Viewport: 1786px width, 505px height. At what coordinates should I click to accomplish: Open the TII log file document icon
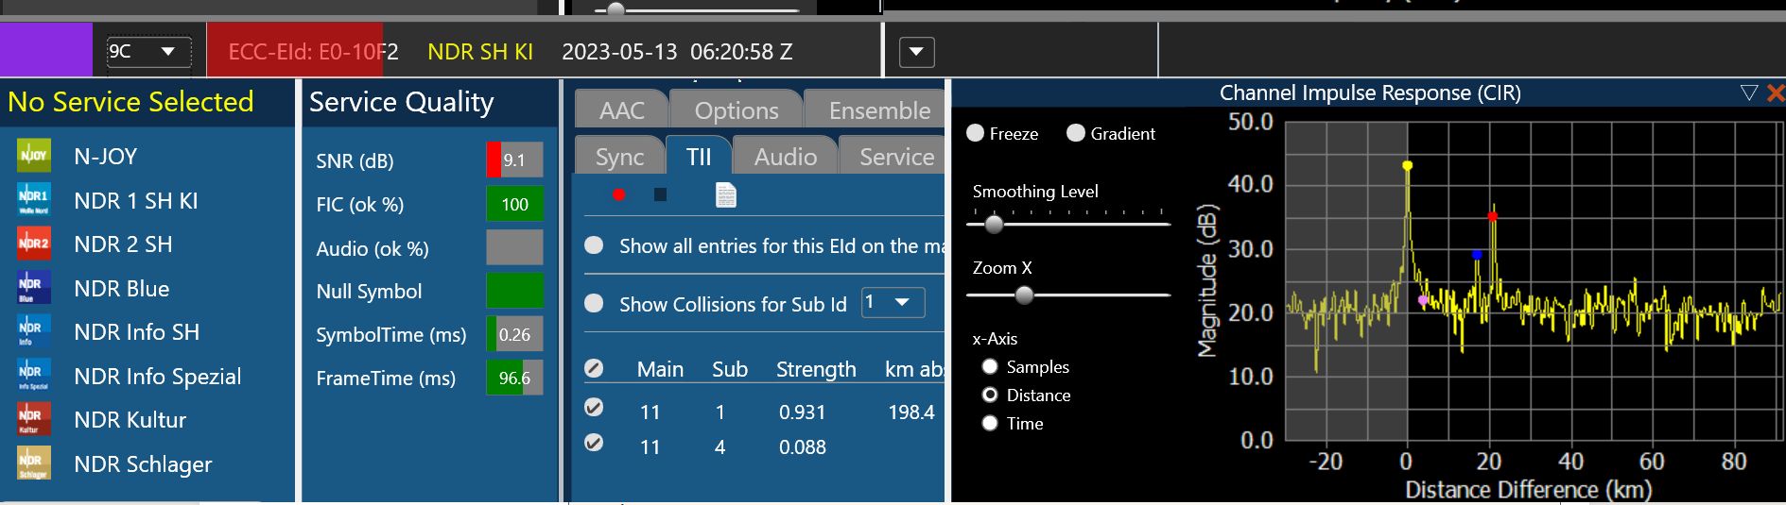pos(725,194)
